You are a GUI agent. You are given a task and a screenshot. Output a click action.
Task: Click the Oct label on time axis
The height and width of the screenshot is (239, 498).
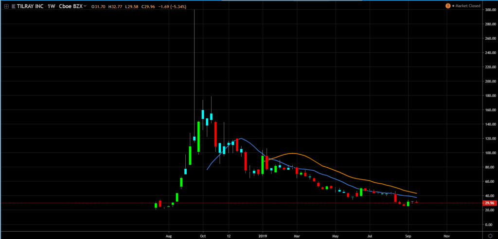pos(203,236)
